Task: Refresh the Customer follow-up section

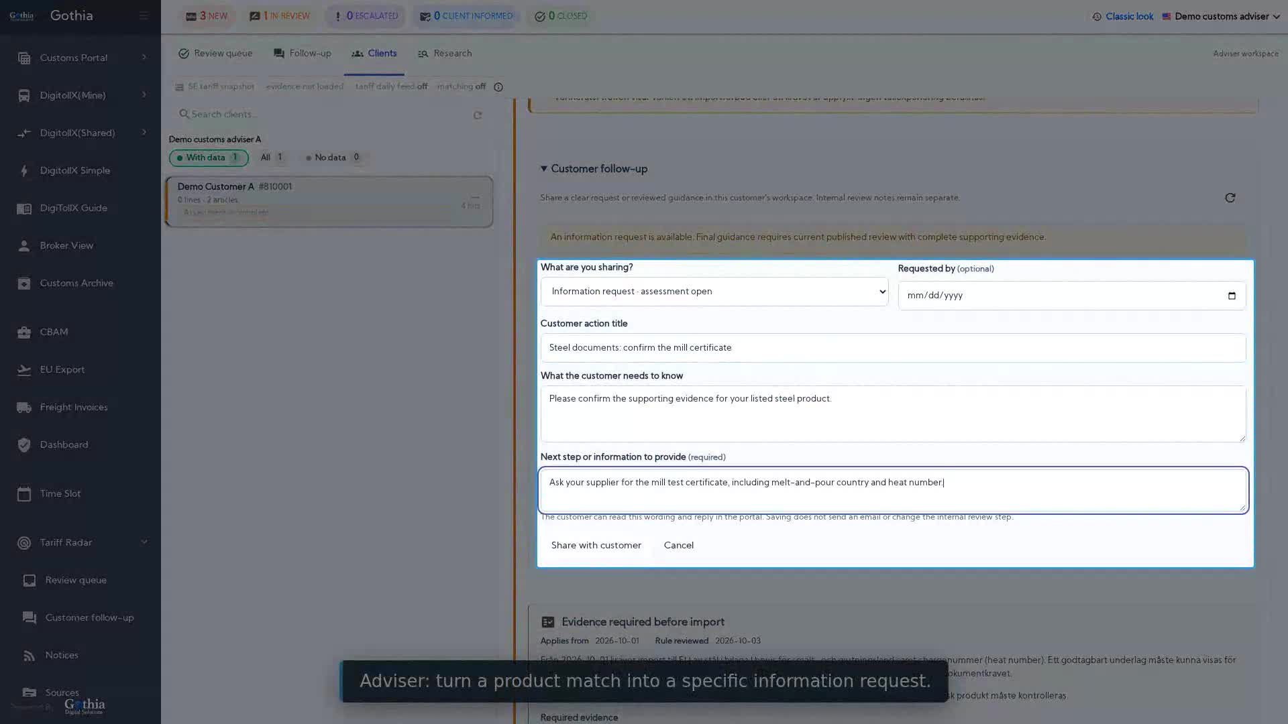Action: [1230, 198]
